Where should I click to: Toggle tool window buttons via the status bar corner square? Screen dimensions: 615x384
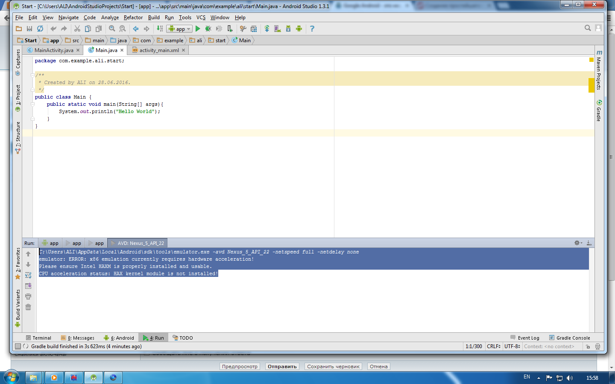click(x=18, y=346)
